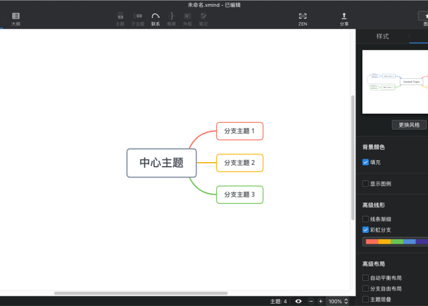Screen dimensions: 428x306
Task: Select the 联系 relationship tool
Action: tap(155, 19)
